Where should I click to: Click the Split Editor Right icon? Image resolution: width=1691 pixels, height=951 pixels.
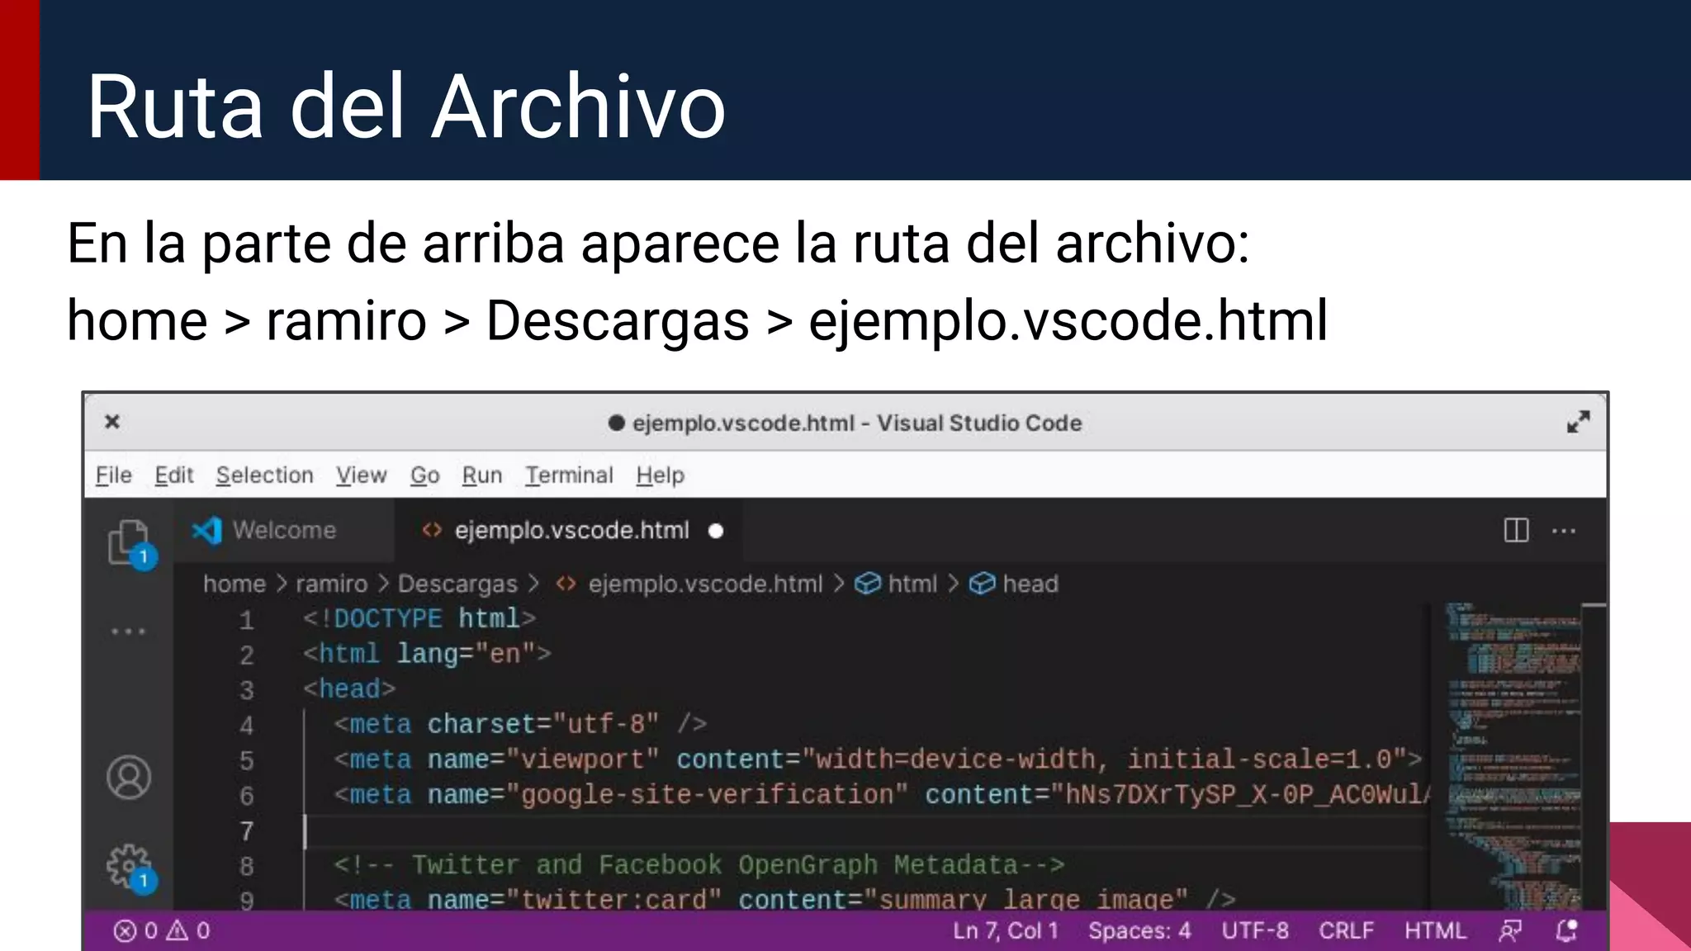click(x=1516, y=530)
